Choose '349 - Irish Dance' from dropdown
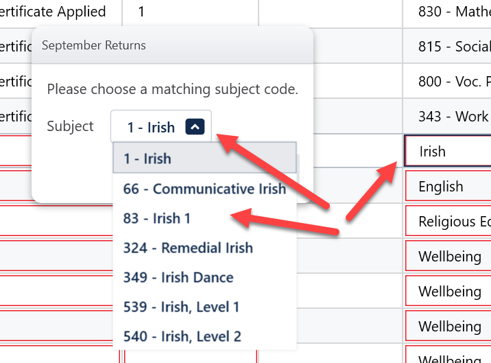 click(178, 277)
